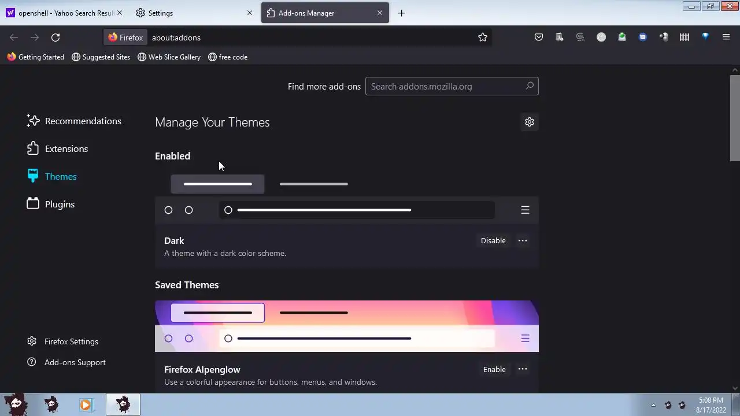
Task: Disable the Dark theme
Action: point(493,240)
